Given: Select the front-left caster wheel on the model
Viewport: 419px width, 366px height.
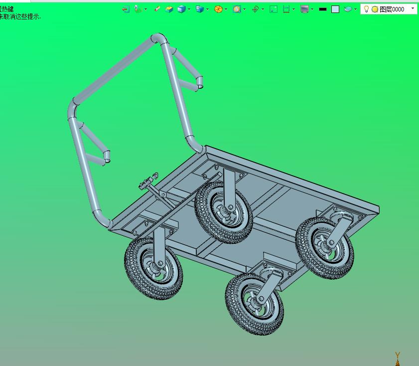Looking at the screenshot, I should point(153,268).
